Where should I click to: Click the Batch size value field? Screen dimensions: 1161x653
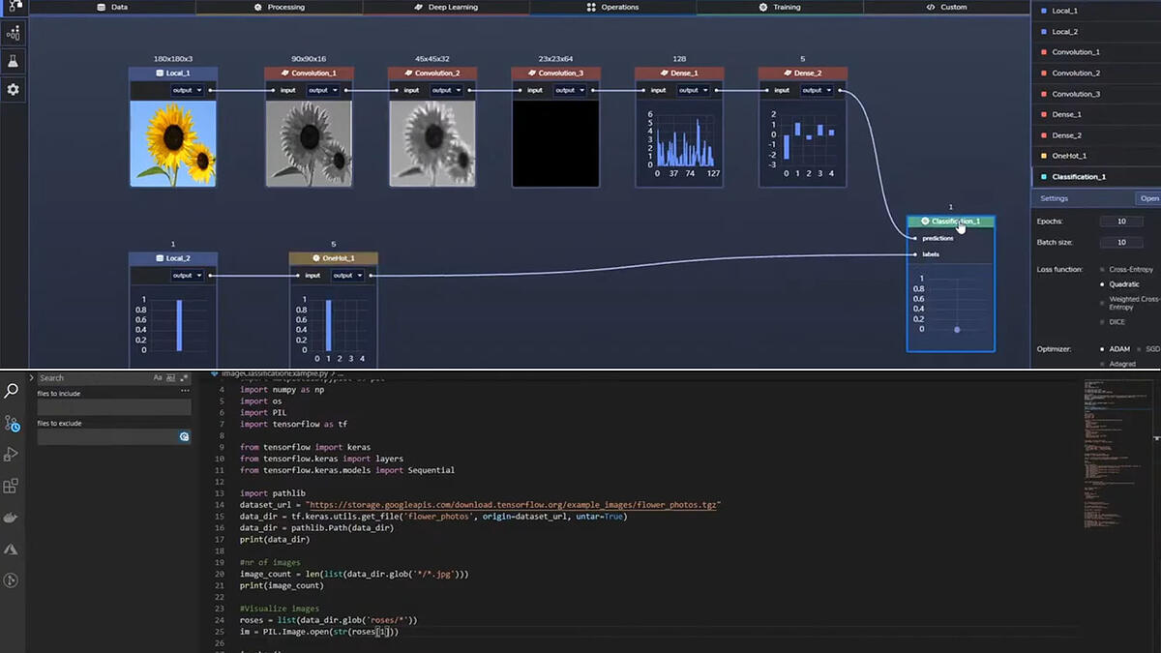tap(1121, 243)
